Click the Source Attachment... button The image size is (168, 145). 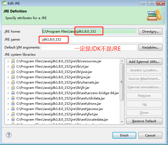coord(144,79)
